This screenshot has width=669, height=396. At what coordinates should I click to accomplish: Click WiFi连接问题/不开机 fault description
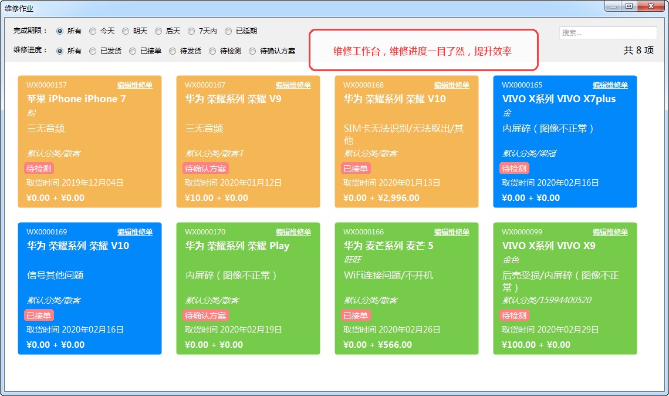(x=388, y=275)
